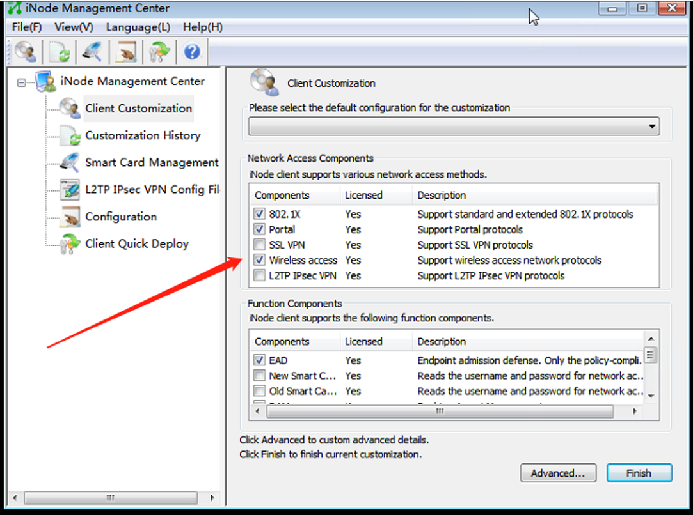
Task: Click the iNode app icon in title bar
Action: pos(15,8)
